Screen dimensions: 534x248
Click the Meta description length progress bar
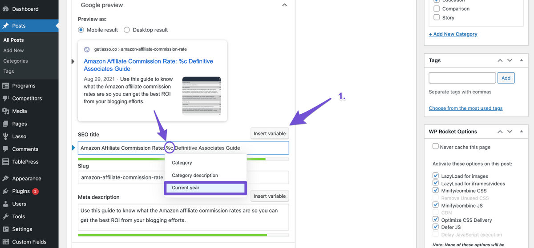[183, 235]
